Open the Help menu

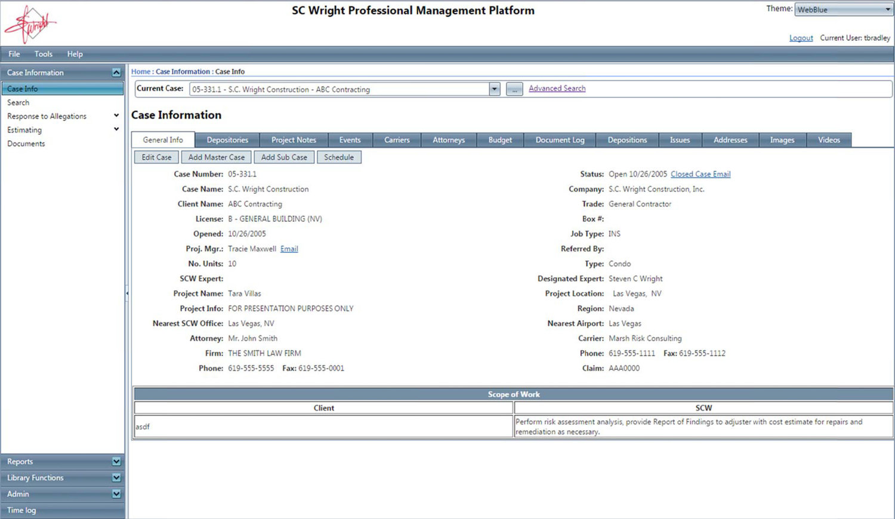pos(75,54)
